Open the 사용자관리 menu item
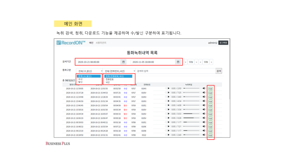Screen dimensions: 286x160 point(101,43)
